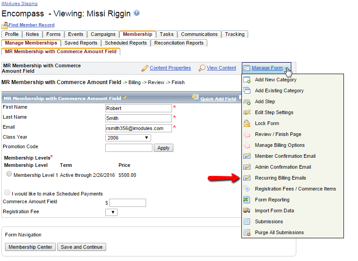Click the Quick Add Field link
This screenshot has height=261, width=358.
click(x=218, y=99)
